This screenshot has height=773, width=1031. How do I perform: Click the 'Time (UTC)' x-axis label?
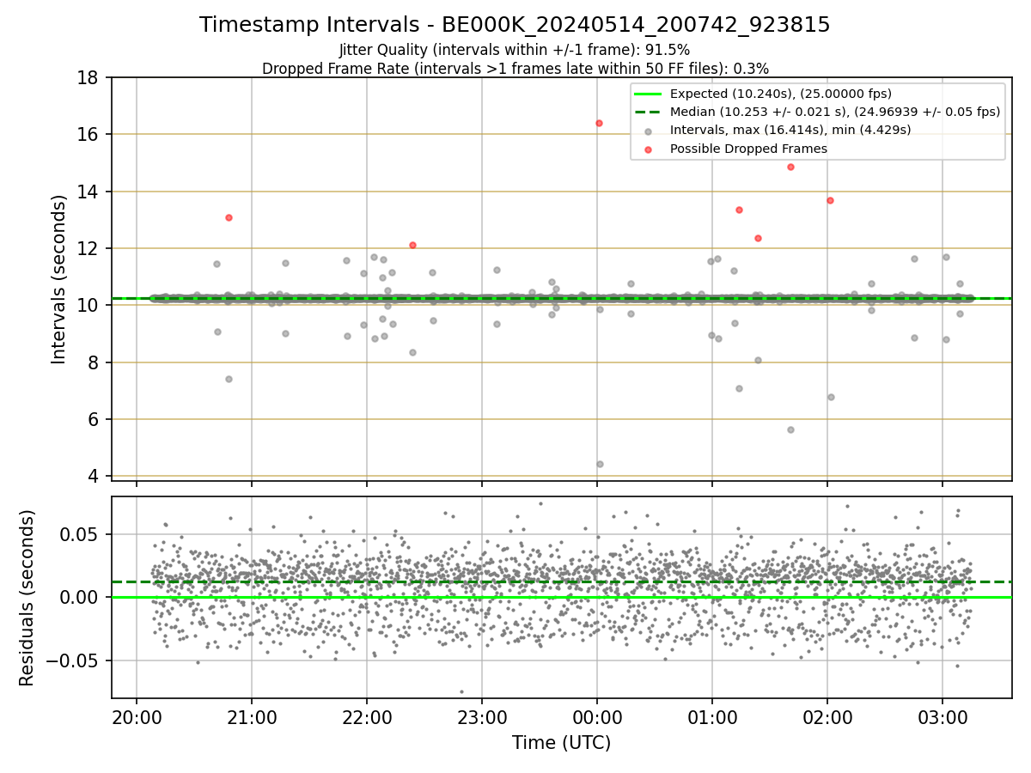561,743
